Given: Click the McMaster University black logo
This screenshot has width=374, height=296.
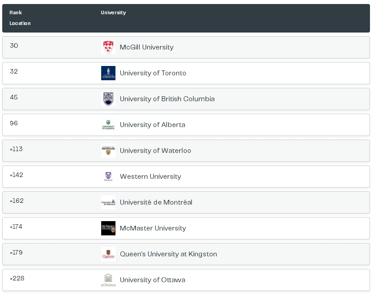Looking at the screenshot, I should [108, 228].
